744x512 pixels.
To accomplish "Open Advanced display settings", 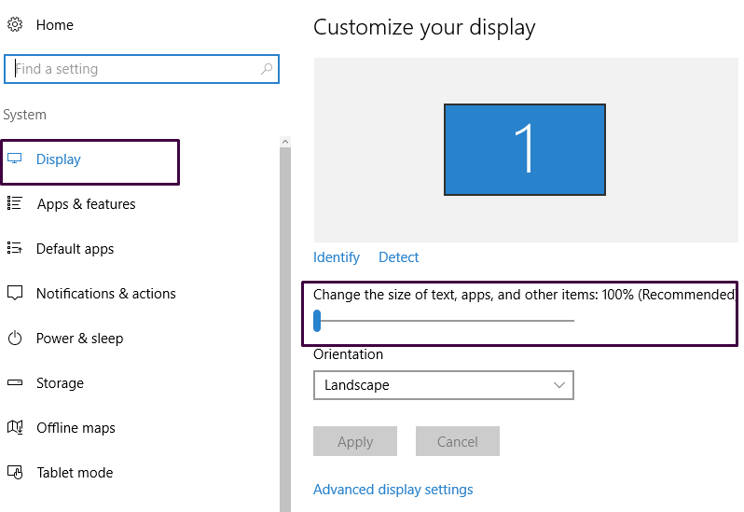I will (x=393, y=490).
